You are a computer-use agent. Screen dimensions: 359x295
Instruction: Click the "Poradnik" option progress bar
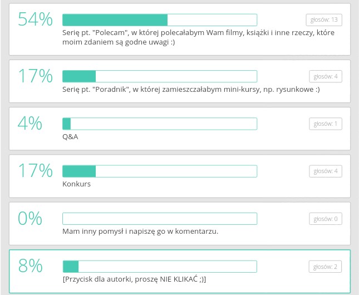point(159,76)
